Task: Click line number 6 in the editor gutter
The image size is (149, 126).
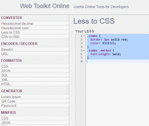Action: click(x=81, y=54)
